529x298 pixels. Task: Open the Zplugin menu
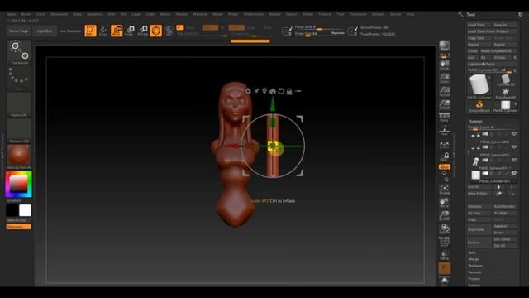click(378, 14)
